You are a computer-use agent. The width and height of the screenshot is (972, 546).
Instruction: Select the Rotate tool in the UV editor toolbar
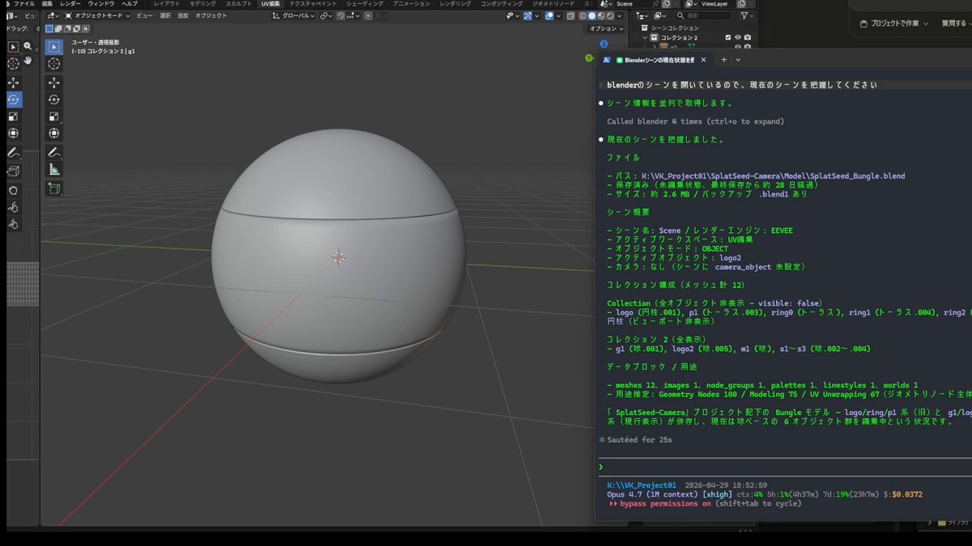pyautogui.click(x=14, y=99)
